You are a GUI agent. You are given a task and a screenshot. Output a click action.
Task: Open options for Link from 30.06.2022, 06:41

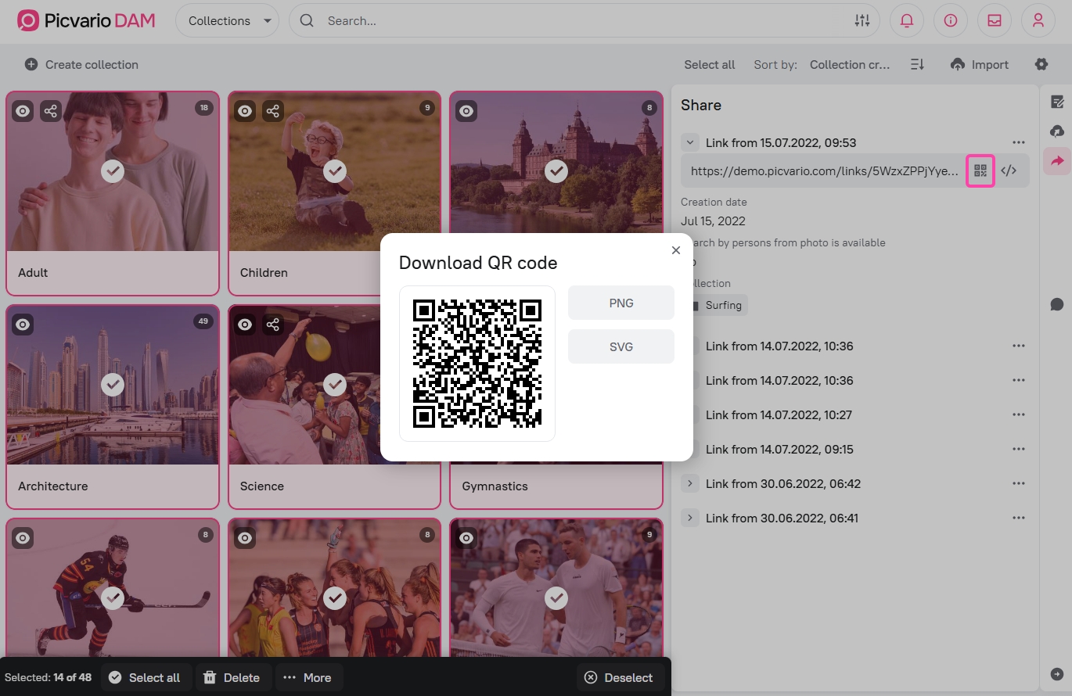[1018, 518]
